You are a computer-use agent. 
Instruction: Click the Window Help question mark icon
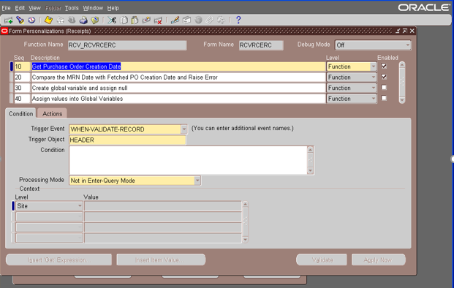point(238,20)
